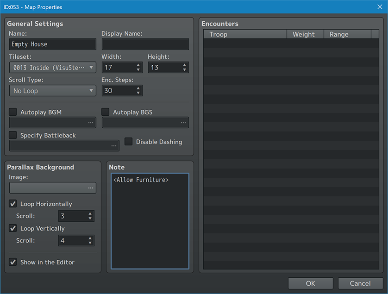Viewport: 388px width, 294px height.
Task: Decrease horizontal Scroll speed value
Action: (90, 219)
